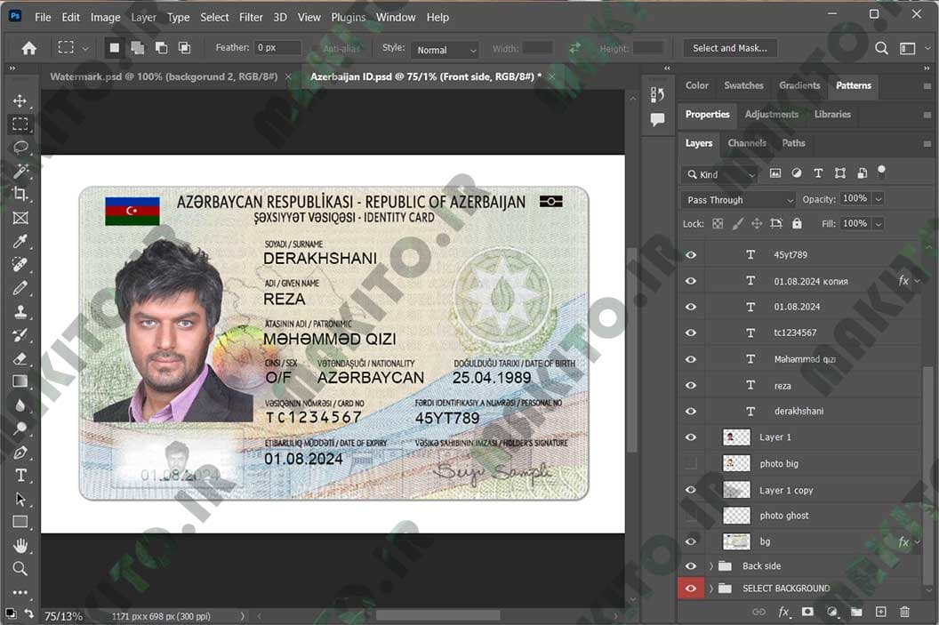Select the Zoom tool

click(20, 569)
